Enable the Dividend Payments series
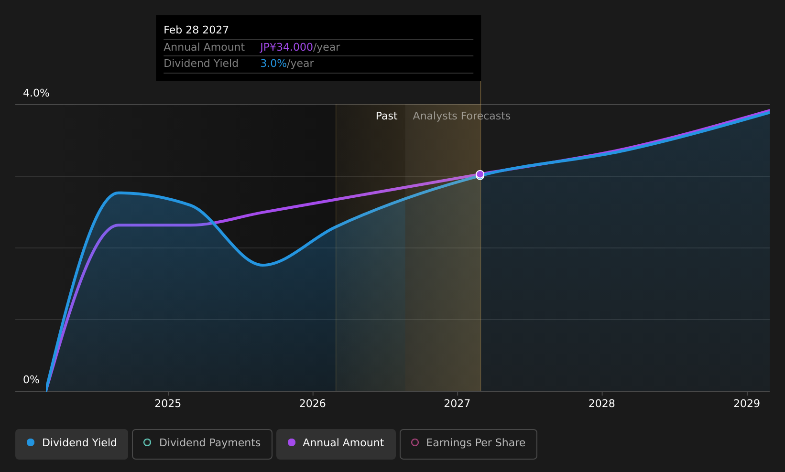The width and height of the screenshot is (785, 472). pos(202,444)
